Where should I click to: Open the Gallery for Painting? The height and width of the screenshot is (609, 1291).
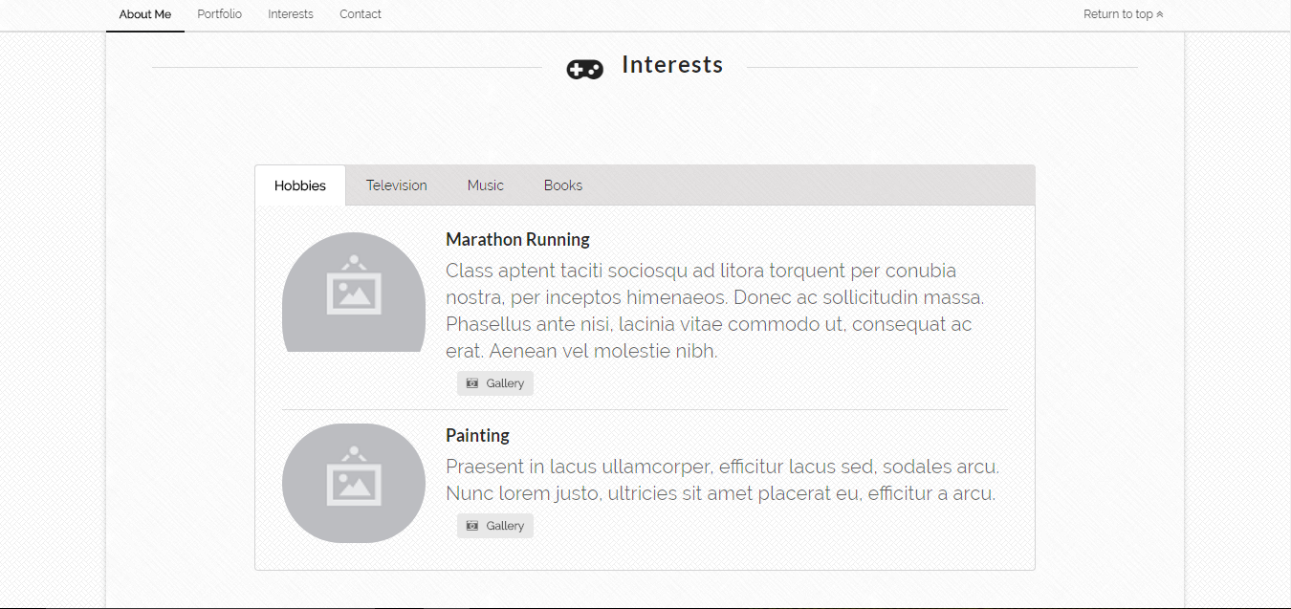tap(494, 525)
